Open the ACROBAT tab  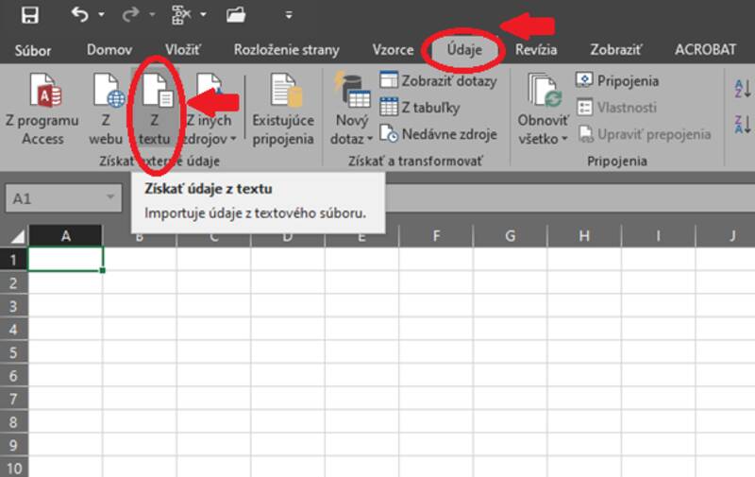705,50
